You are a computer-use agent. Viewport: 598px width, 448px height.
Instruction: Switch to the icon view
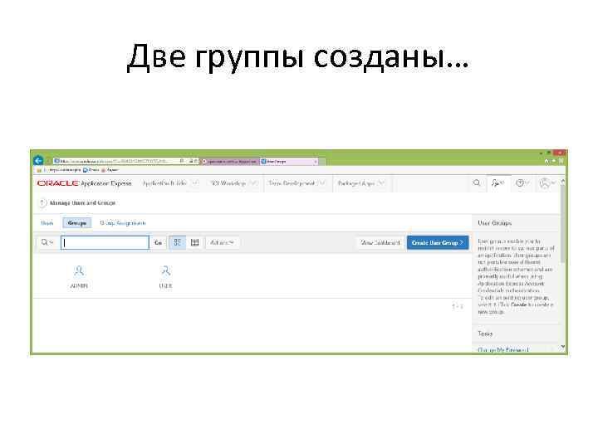coord(178,242)
